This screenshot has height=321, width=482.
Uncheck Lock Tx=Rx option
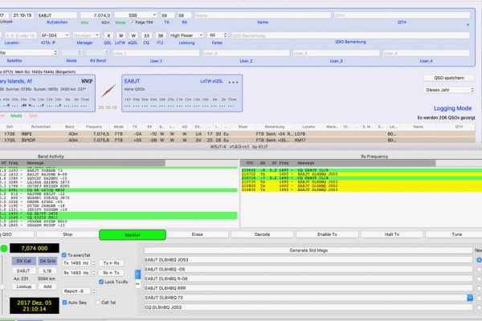tap(101, 282)
